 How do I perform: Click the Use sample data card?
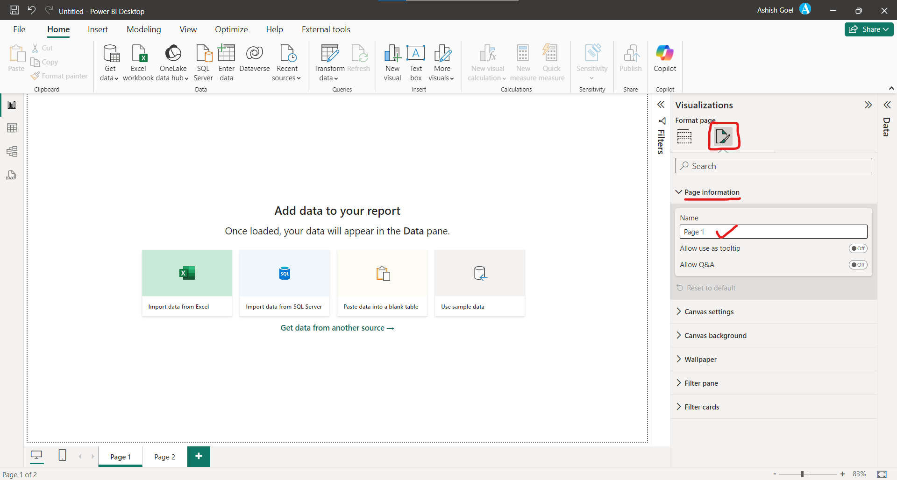point(480,283)
